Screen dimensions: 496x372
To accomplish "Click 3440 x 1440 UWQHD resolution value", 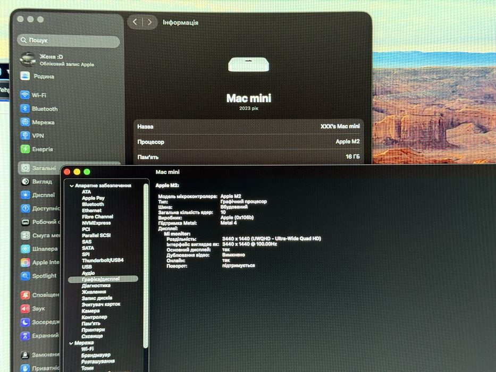I will (x=272, y=239).
